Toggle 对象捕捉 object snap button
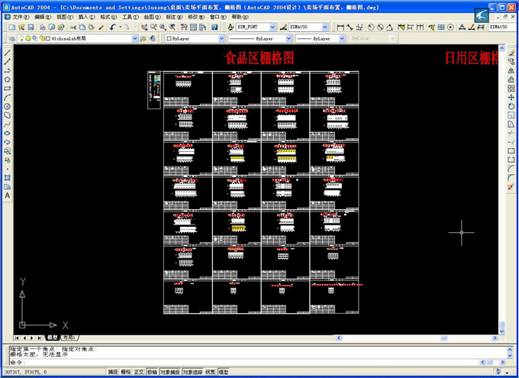519x378 pixels. click(x=169, y=372)
